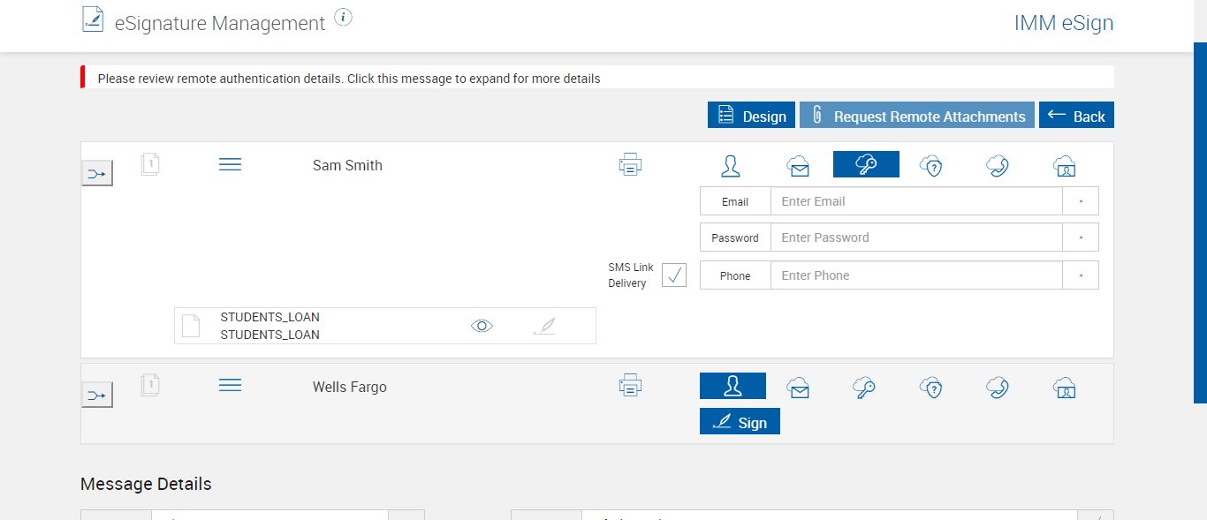This screenshot has height=520, width=1207.
Task: Toggle the SMS Link Delivery checkbox
Action: [x=674, y=275]
